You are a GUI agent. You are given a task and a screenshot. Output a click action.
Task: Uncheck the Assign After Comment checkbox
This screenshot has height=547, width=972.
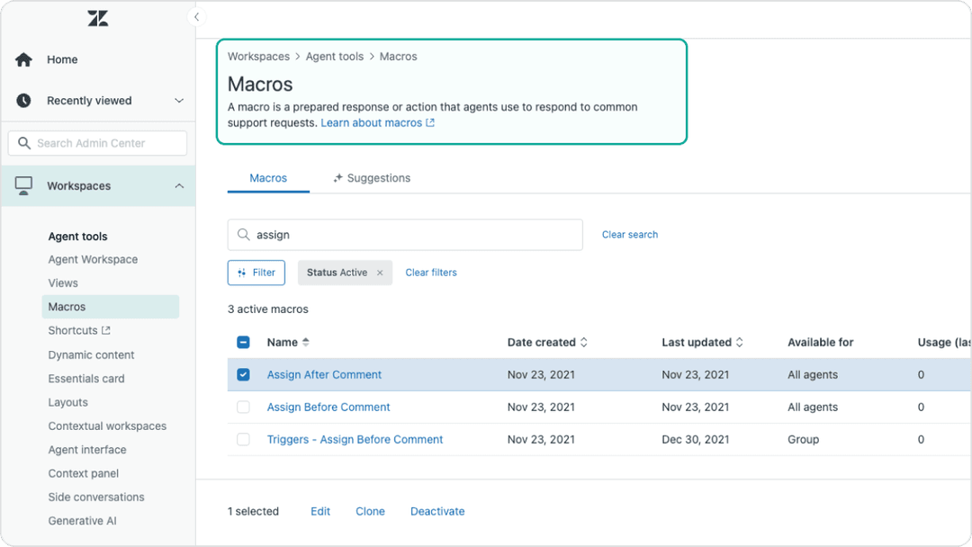(x=242, y=374)
